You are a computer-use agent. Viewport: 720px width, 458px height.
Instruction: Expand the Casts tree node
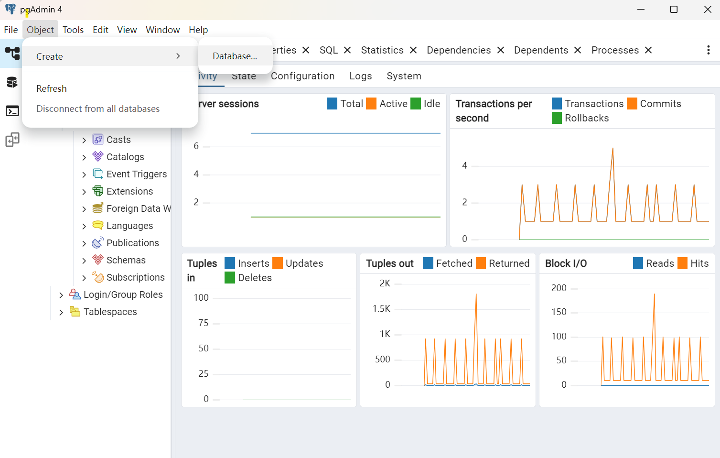click(84, 140)
